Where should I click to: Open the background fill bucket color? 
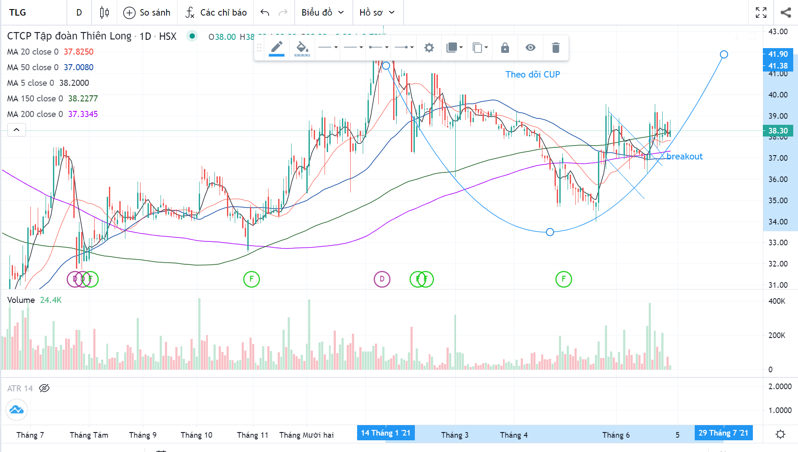302,48
